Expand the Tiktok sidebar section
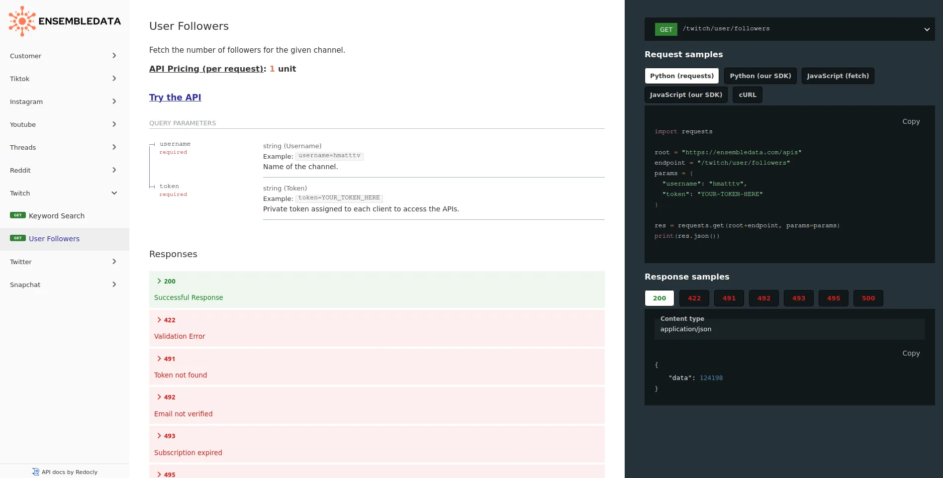This screenshot has width=943, height=478. (65, 79)
